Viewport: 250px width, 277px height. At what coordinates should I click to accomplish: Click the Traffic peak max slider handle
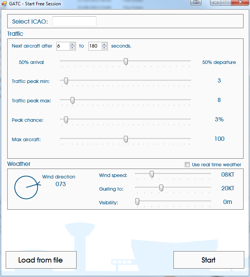coord(72,100)
